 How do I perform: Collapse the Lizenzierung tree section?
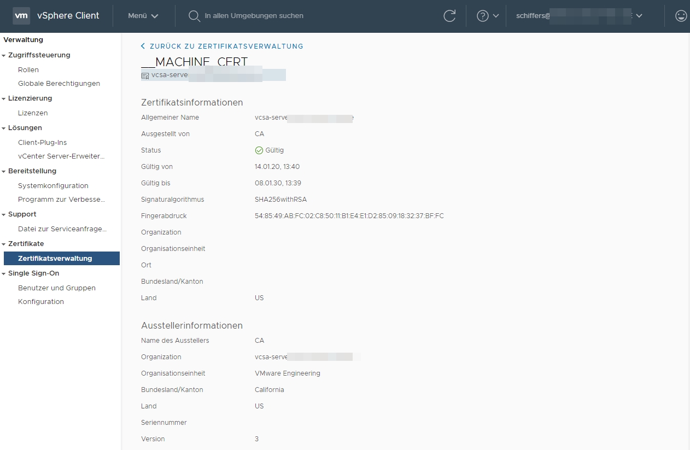click(4, 98)
